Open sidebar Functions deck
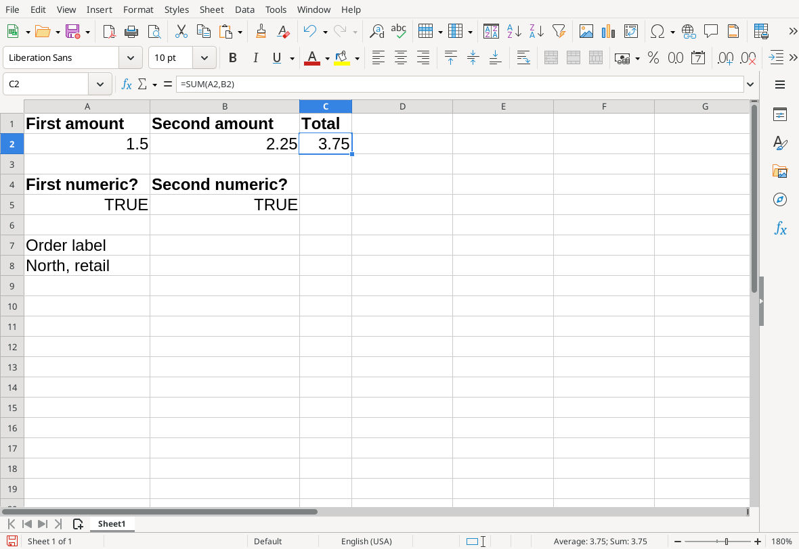This screenshot has height=549, width=799. pos(779,228)
